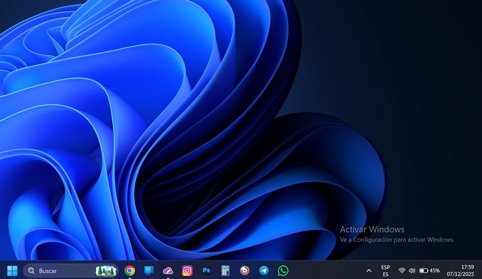
Task: Open the Start menu
Action: (13, 271)
